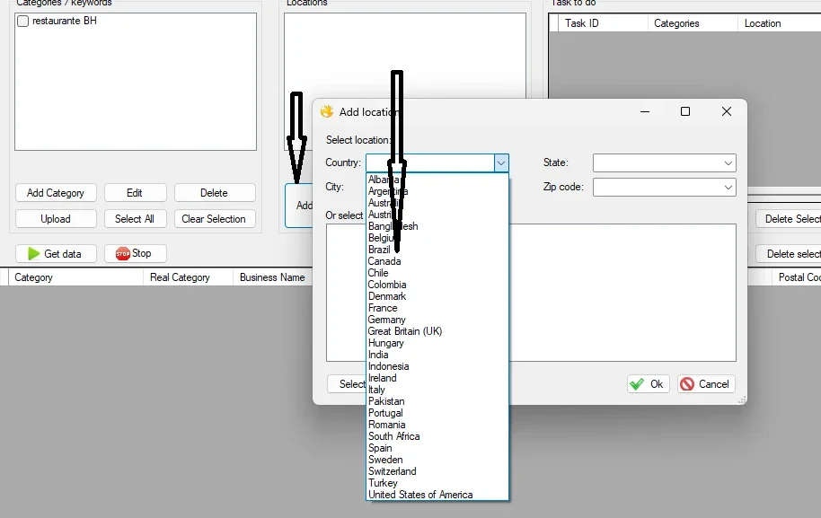This screenshot has height=518, width=821.
Task: Sort by Real Category column header
Action: (188, 277)
